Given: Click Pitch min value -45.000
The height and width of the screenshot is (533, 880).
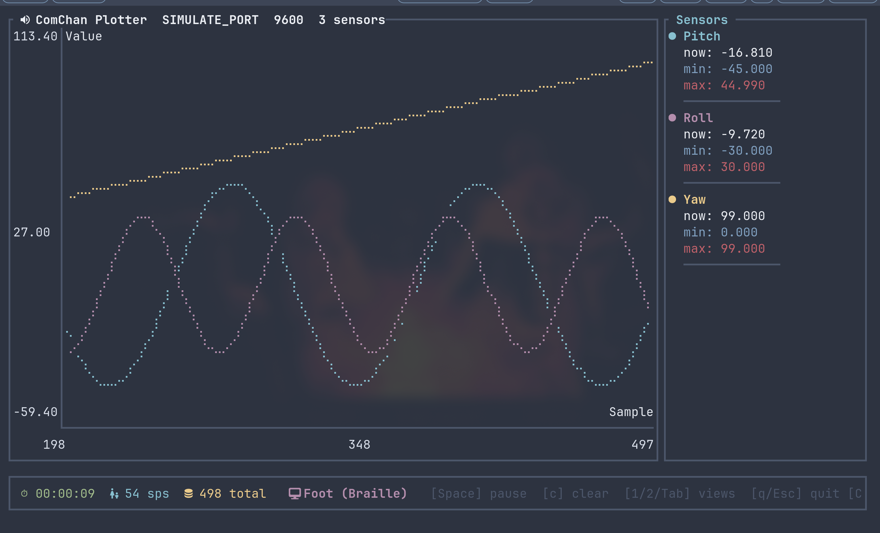Looking at the screenshot, I should [747, 69].
